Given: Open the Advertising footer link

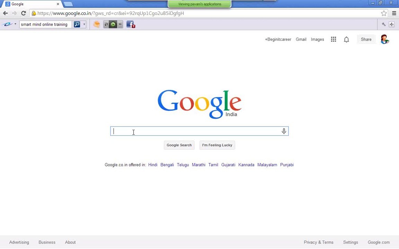Looking at the screenshot, I should coord(19,242).
